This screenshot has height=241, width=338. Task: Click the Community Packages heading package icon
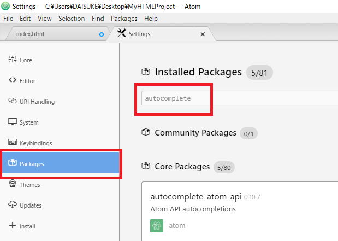point(146,132)
